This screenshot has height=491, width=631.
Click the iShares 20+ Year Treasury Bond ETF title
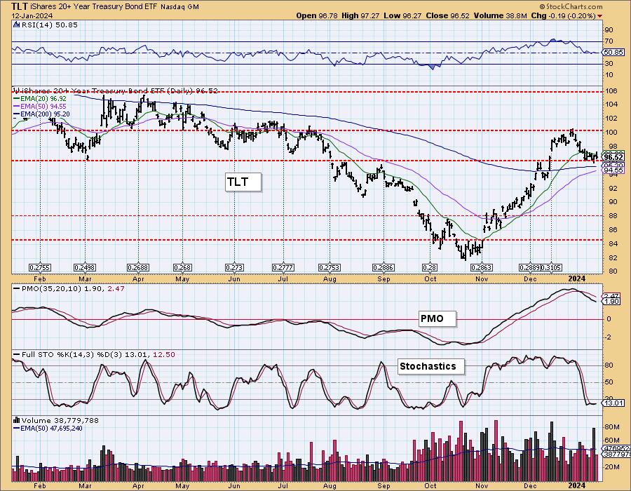click(95, 6)
